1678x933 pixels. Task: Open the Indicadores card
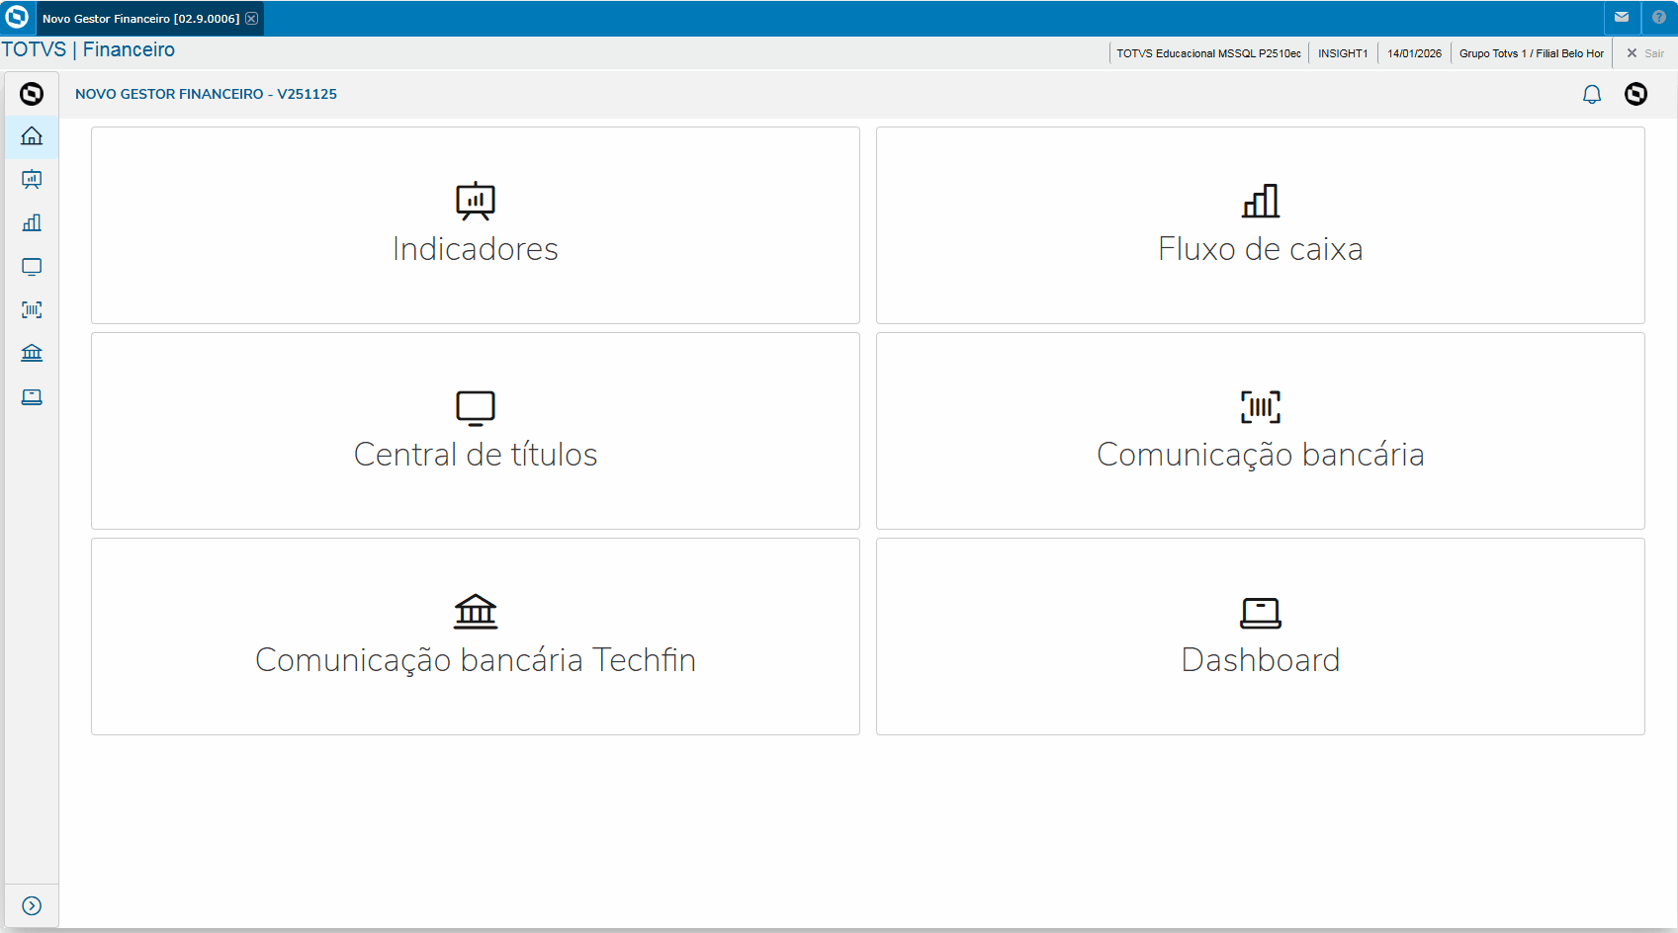(476, 225)
